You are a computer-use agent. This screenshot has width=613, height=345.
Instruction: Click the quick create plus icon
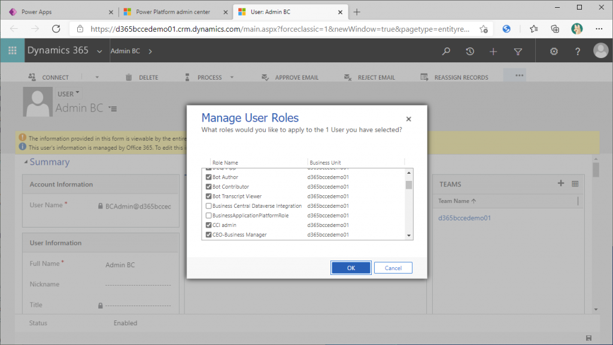(493, 52)
